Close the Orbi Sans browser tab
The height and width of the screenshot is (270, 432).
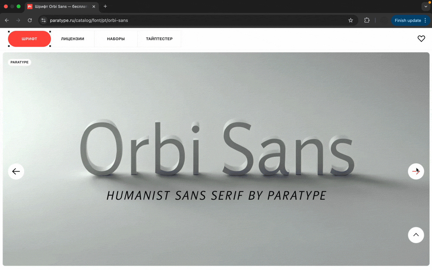[94, 6]
